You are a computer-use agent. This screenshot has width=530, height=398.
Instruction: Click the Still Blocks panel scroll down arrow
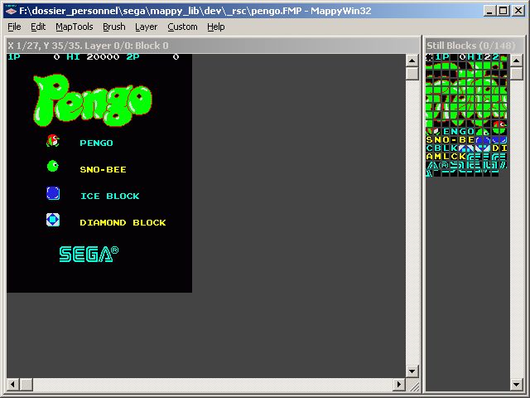tap(517, 385)
